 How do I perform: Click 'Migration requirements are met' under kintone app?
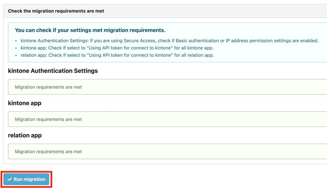pyautogui.click(x=48, y=119)
